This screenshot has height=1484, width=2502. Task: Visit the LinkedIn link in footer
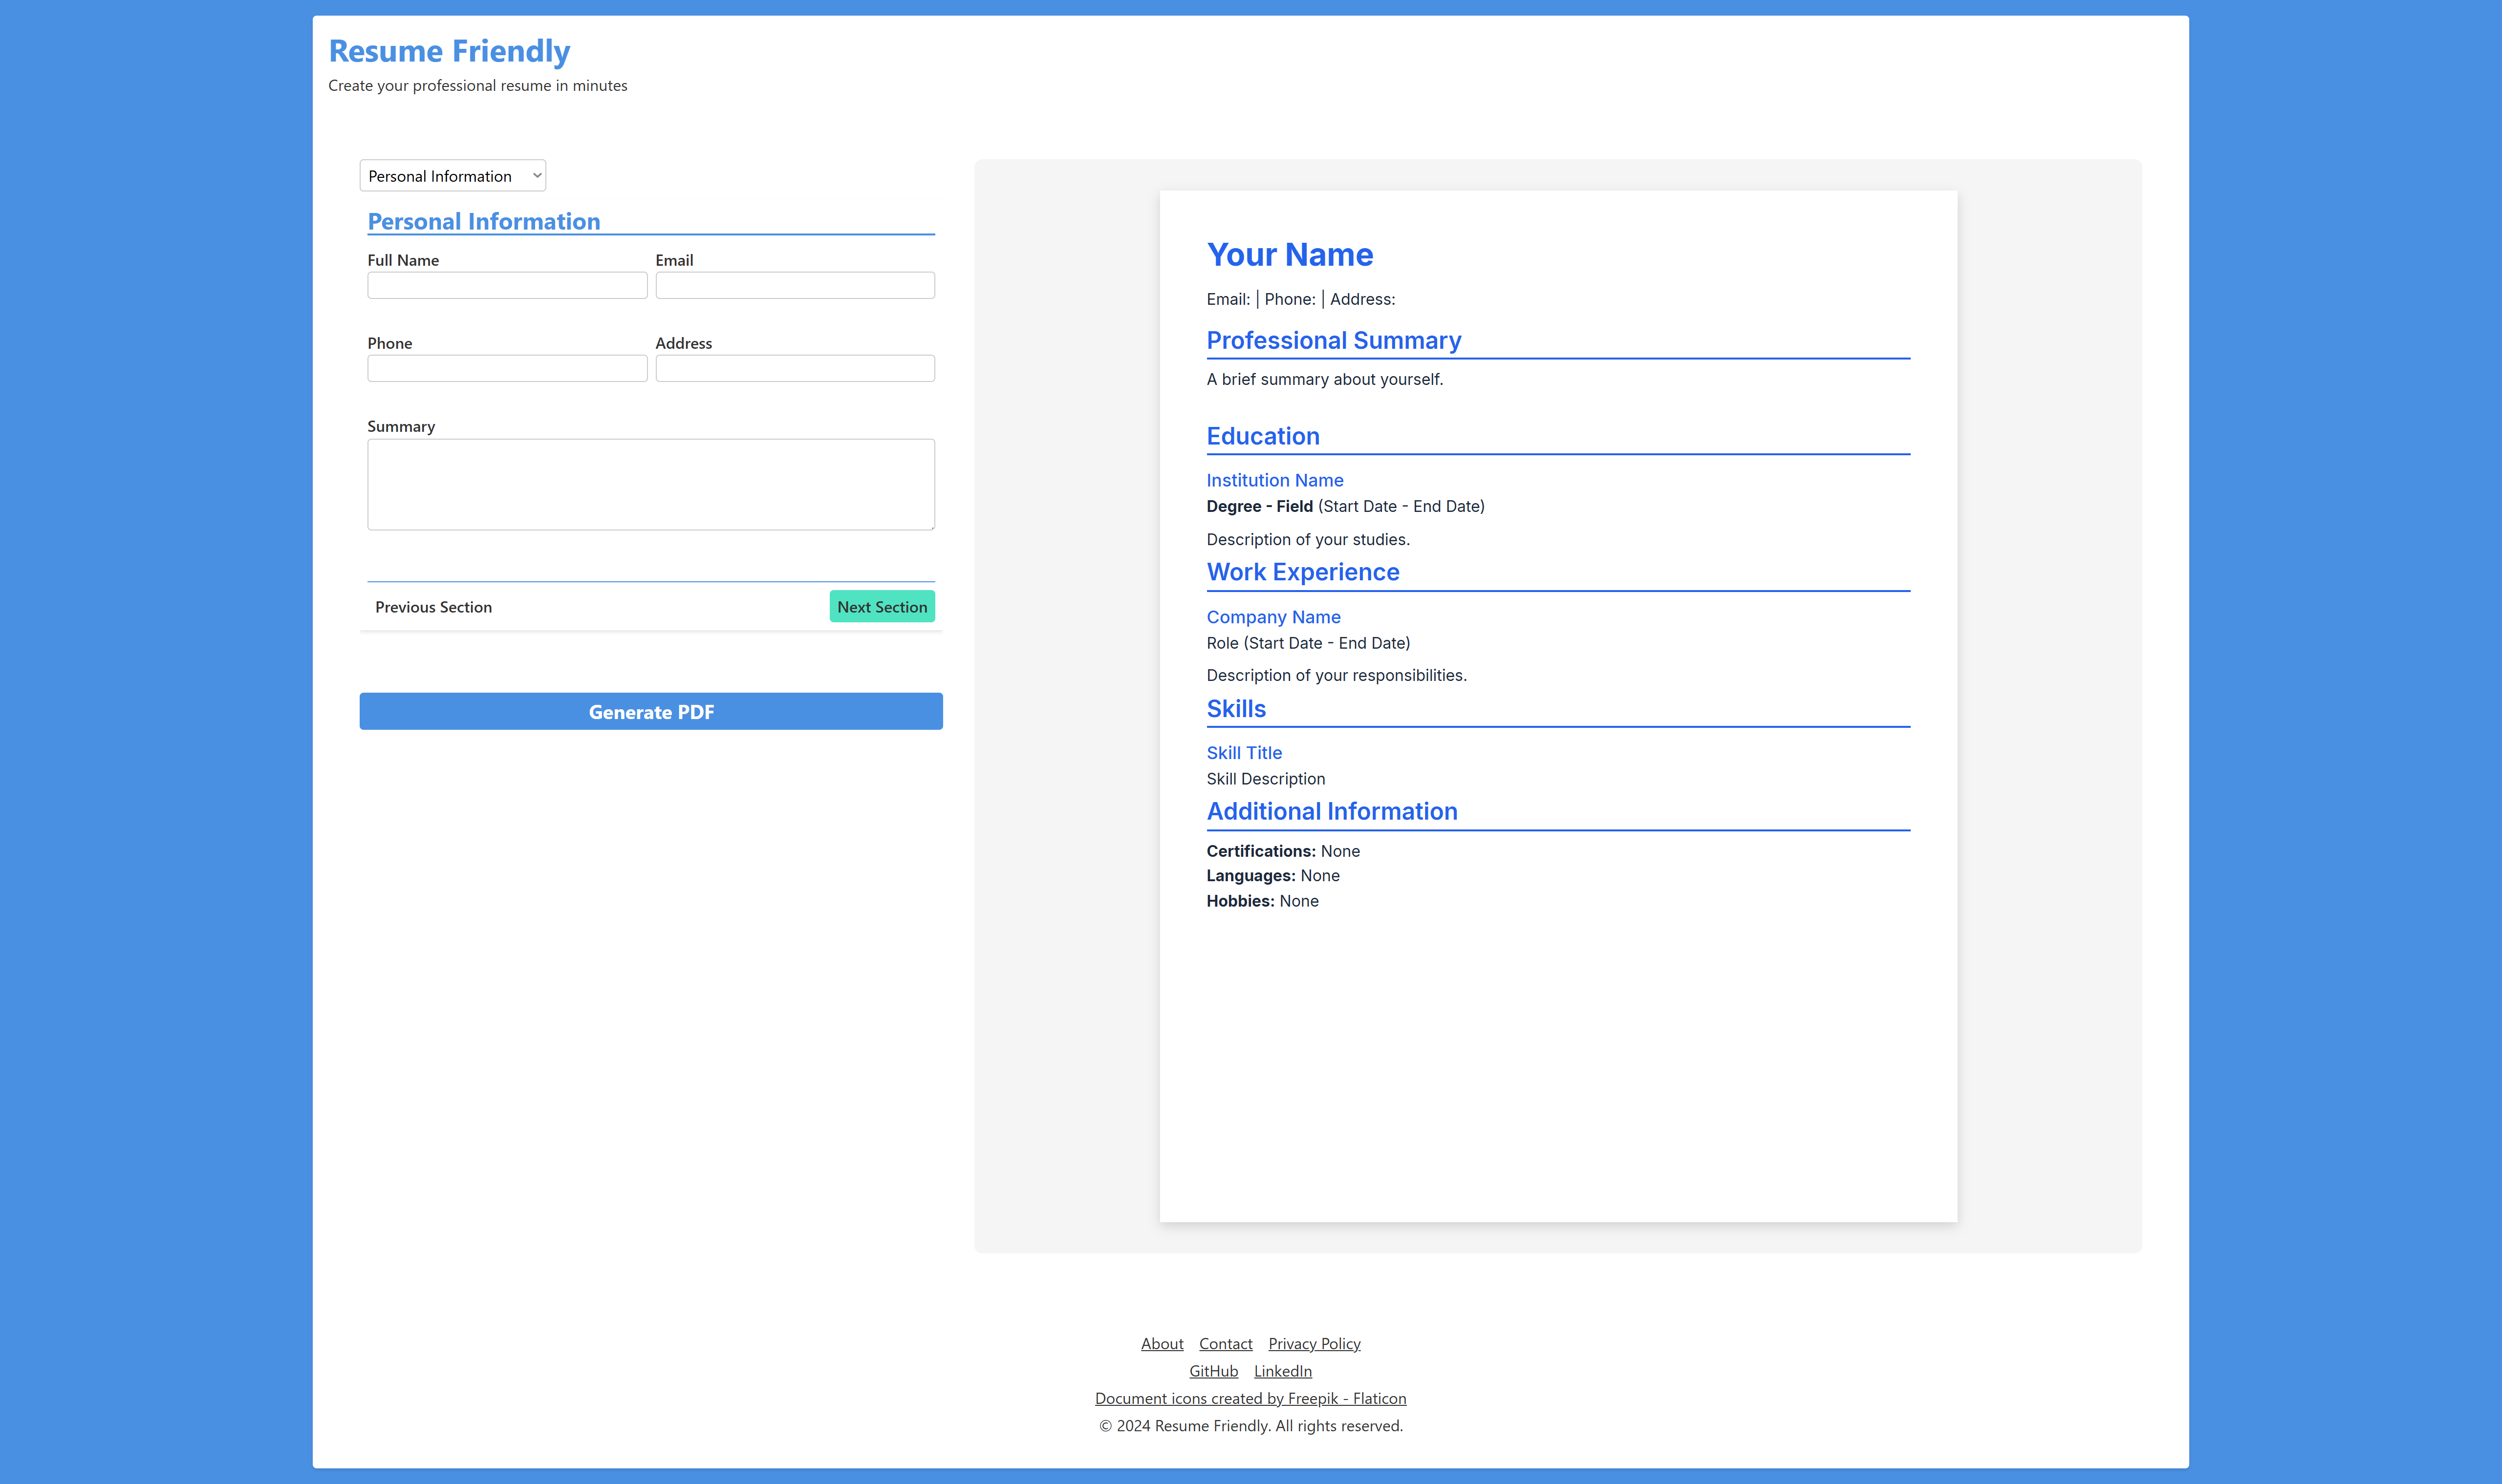click(x=1282, y=1371)
